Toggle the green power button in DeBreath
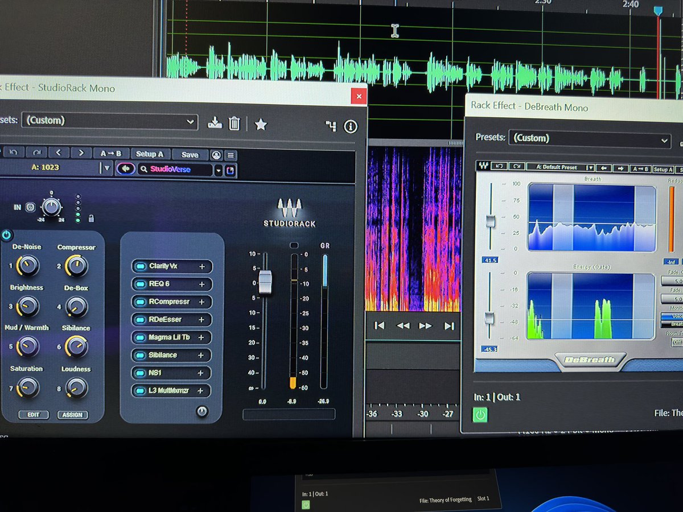Image resolution: width=683 pixels, height=512 pixels. pos(480,415)
